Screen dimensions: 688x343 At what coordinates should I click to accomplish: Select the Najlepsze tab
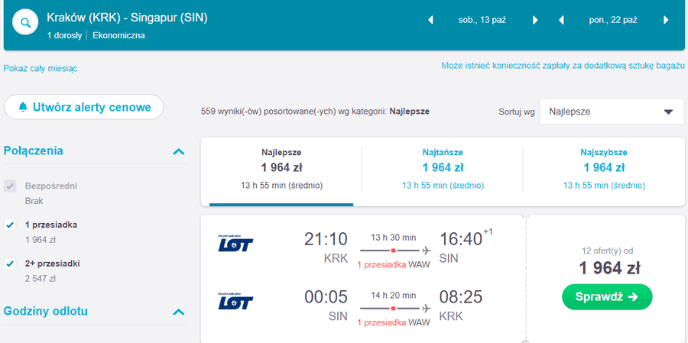point(281,167)
